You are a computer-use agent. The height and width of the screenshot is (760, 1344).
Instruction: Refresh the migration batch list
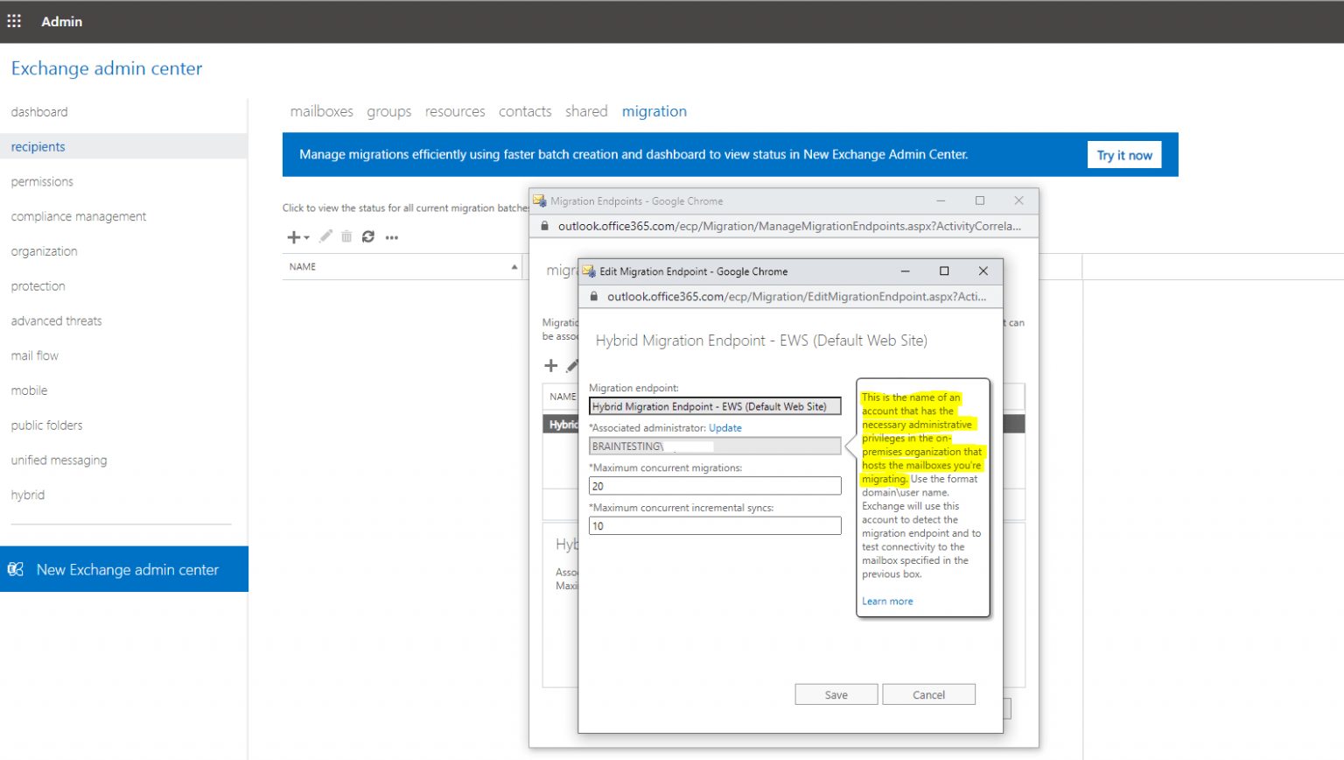tap(367, 236)
